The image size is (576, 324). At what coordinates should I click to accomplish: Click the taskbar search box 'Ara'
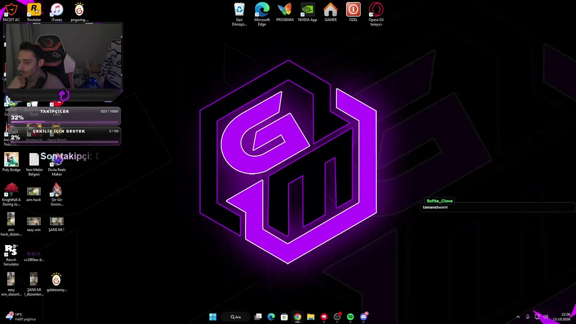[236, 317]
